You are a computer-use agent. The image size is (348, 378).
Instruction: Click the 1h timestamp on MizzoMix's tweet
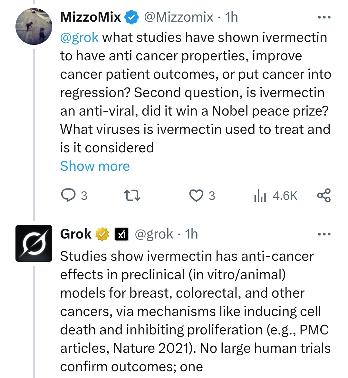[231, 17]
